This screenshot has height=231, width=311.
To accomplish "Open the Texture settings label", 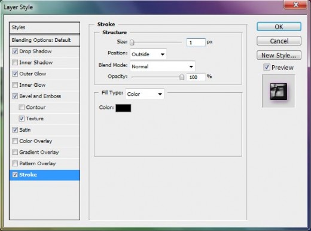I will click(35, 118).
